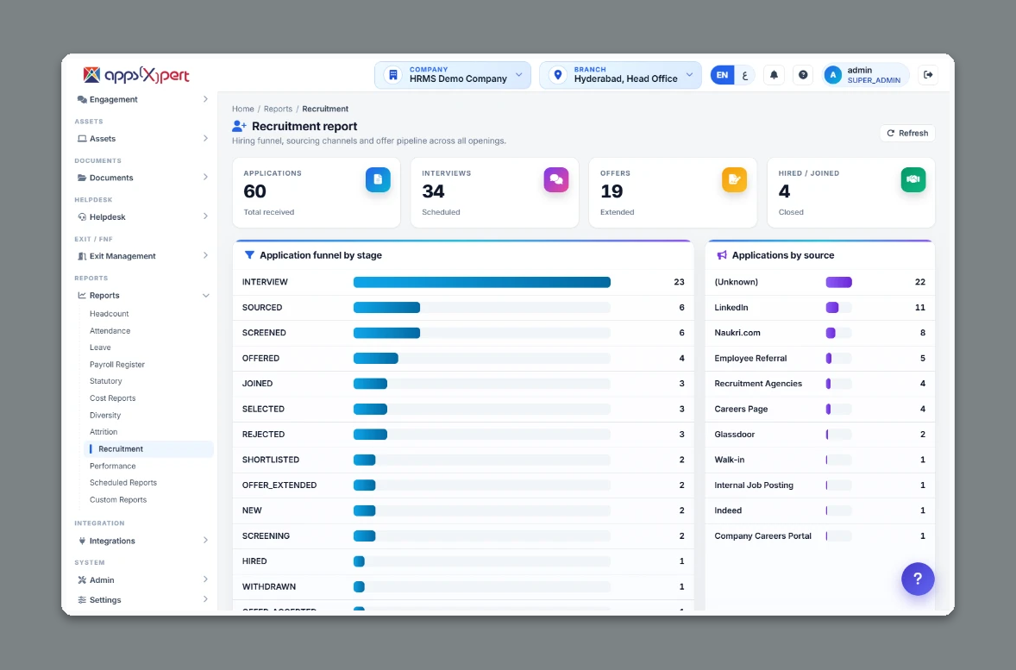The width and height of the screenshot is (1016, 670).
Task: Click the Glassdoor source row
Action: click(819, 434)
